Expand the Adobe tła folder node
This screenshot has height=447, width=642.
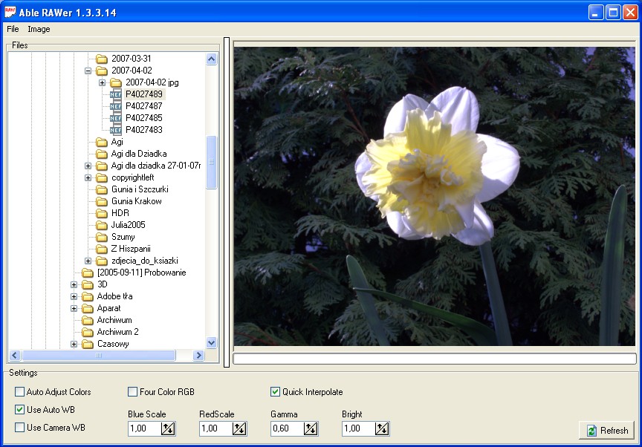(x=74, y=296)
